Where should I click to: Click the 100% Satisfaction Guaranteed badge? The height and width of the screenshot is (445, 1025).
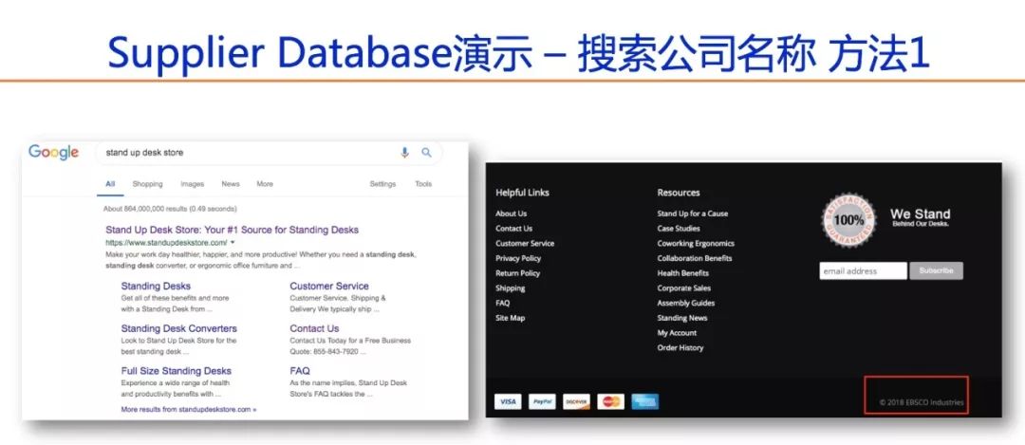click(848, 220)
